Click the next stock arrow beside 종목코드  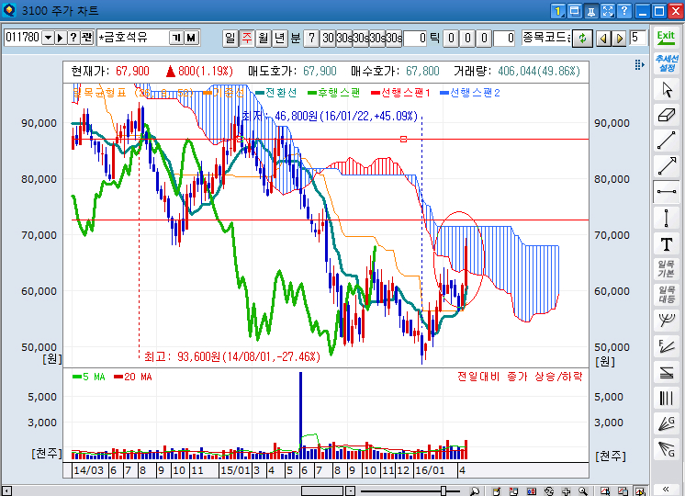click(x=619, y=38)
